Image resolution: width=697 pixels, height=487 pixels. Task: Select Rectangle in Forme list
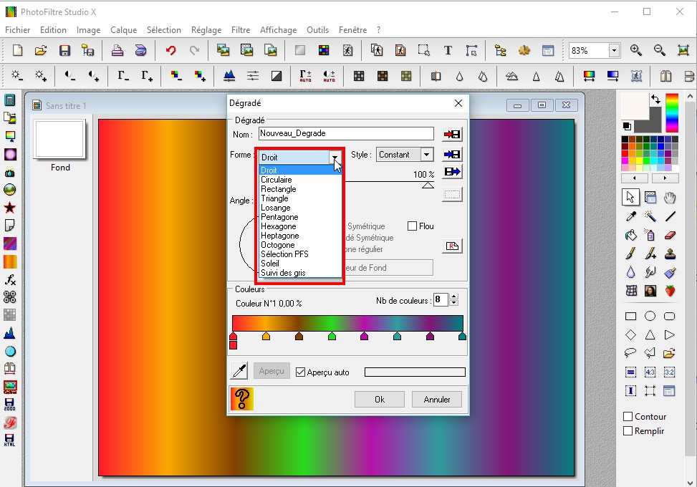[300, 189]
